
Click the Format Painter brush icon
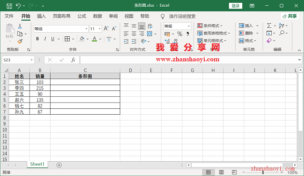coord(20,41)
